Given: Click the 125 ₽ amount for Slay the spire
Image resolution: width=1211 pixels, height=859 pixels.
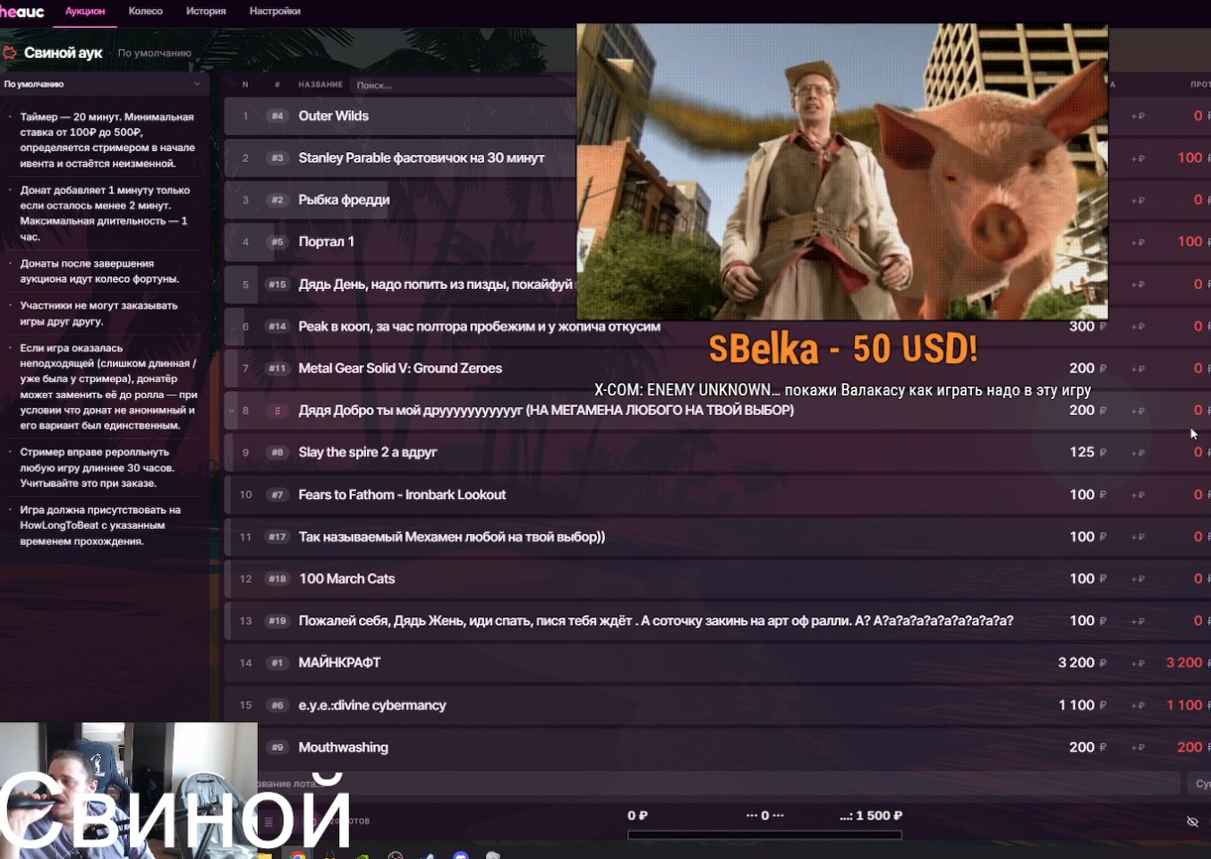Looking at the screenshot, I should click(1087, 452).
